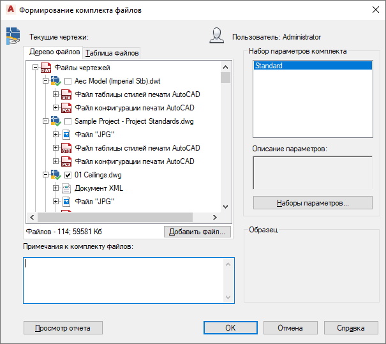
Task: Click the Добавить файл... button
Action: click(197, 232)
